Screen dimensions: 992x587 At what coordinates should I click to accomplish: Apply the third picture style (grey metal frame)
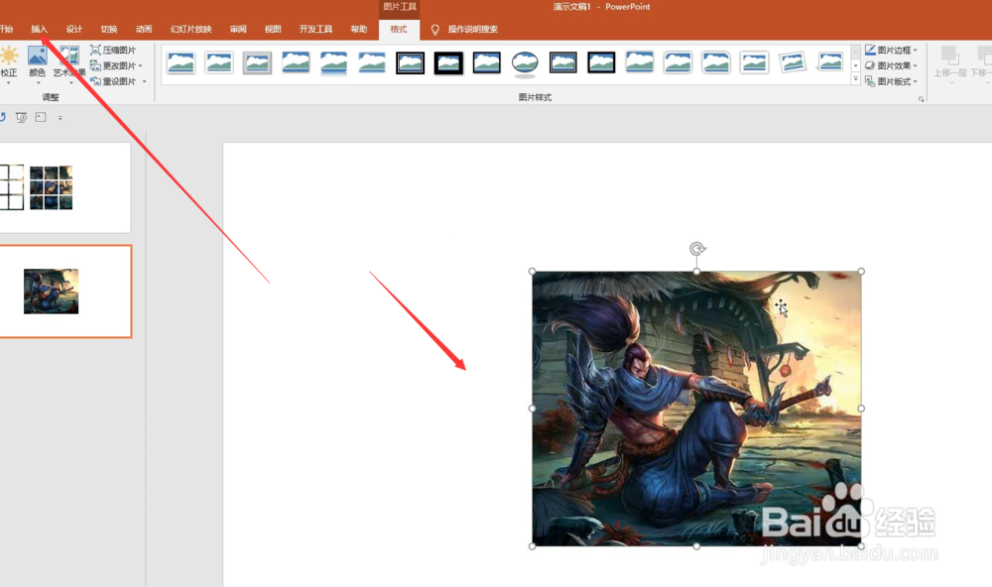point(258,62)
